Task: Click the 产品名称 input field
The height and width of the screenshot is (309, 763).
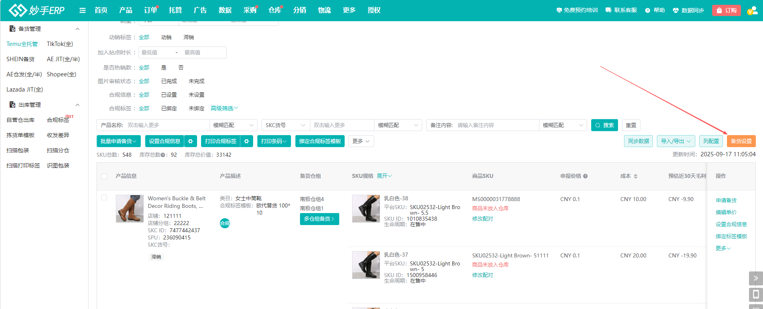Action: [x=166, y=125]
